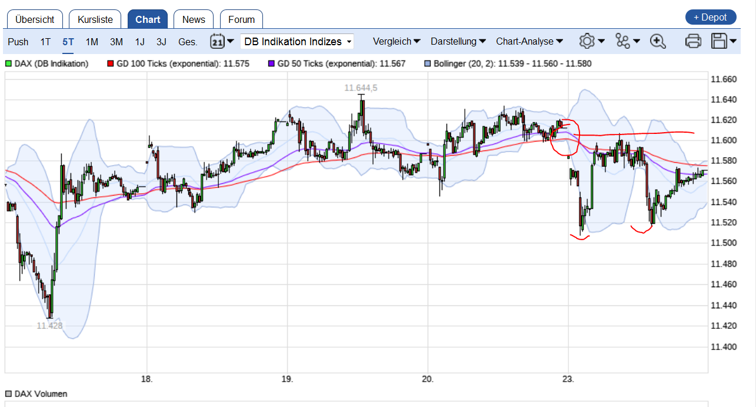
Task: Click the purple GD 50 Ticks swatch
Action: click(x=271, y=63)
